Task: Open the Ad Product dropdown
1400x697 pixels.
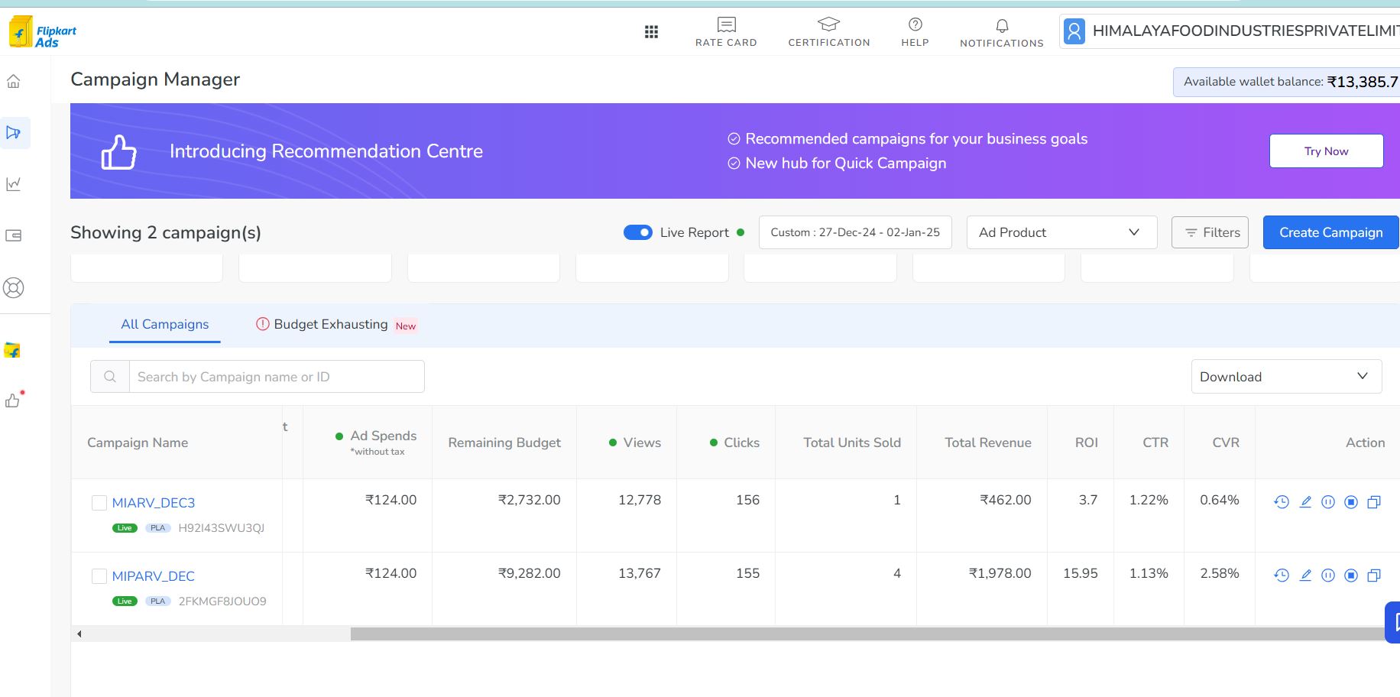Action: tap(1061, 232)
